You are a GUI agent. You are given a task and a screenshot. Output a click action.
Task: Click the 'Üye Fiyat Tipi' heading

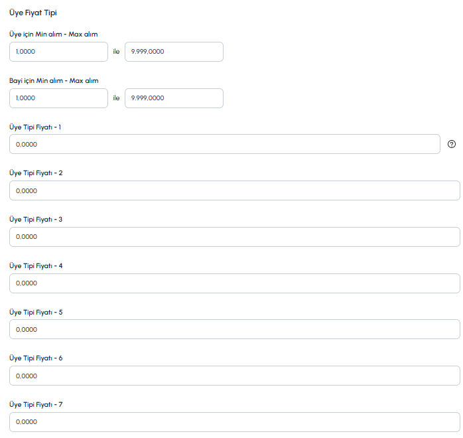pyautogui.click(x=33, y=13)
